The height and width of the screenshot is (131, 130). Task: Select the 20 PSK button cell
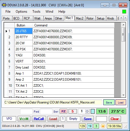(24, 49)
